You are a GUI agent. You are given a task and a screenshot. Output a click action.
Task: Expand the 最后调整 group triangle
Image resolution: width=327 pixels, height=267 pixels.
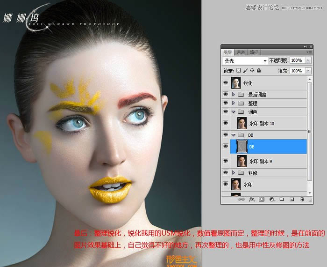234,95
